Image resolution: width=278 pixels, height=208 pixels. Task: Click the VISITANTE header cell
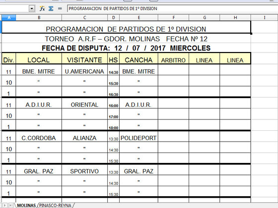pos(84,58)
